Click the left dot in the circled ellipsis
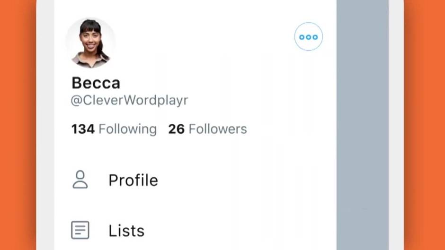Screen dimensions: 445x250 coord(302,37)
